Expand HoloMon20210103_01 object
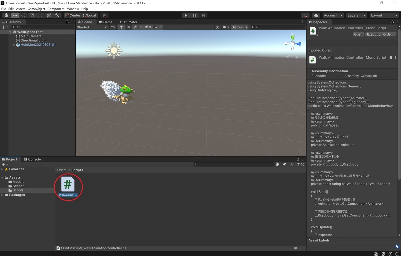401x256 pixels. coord(14,45)
